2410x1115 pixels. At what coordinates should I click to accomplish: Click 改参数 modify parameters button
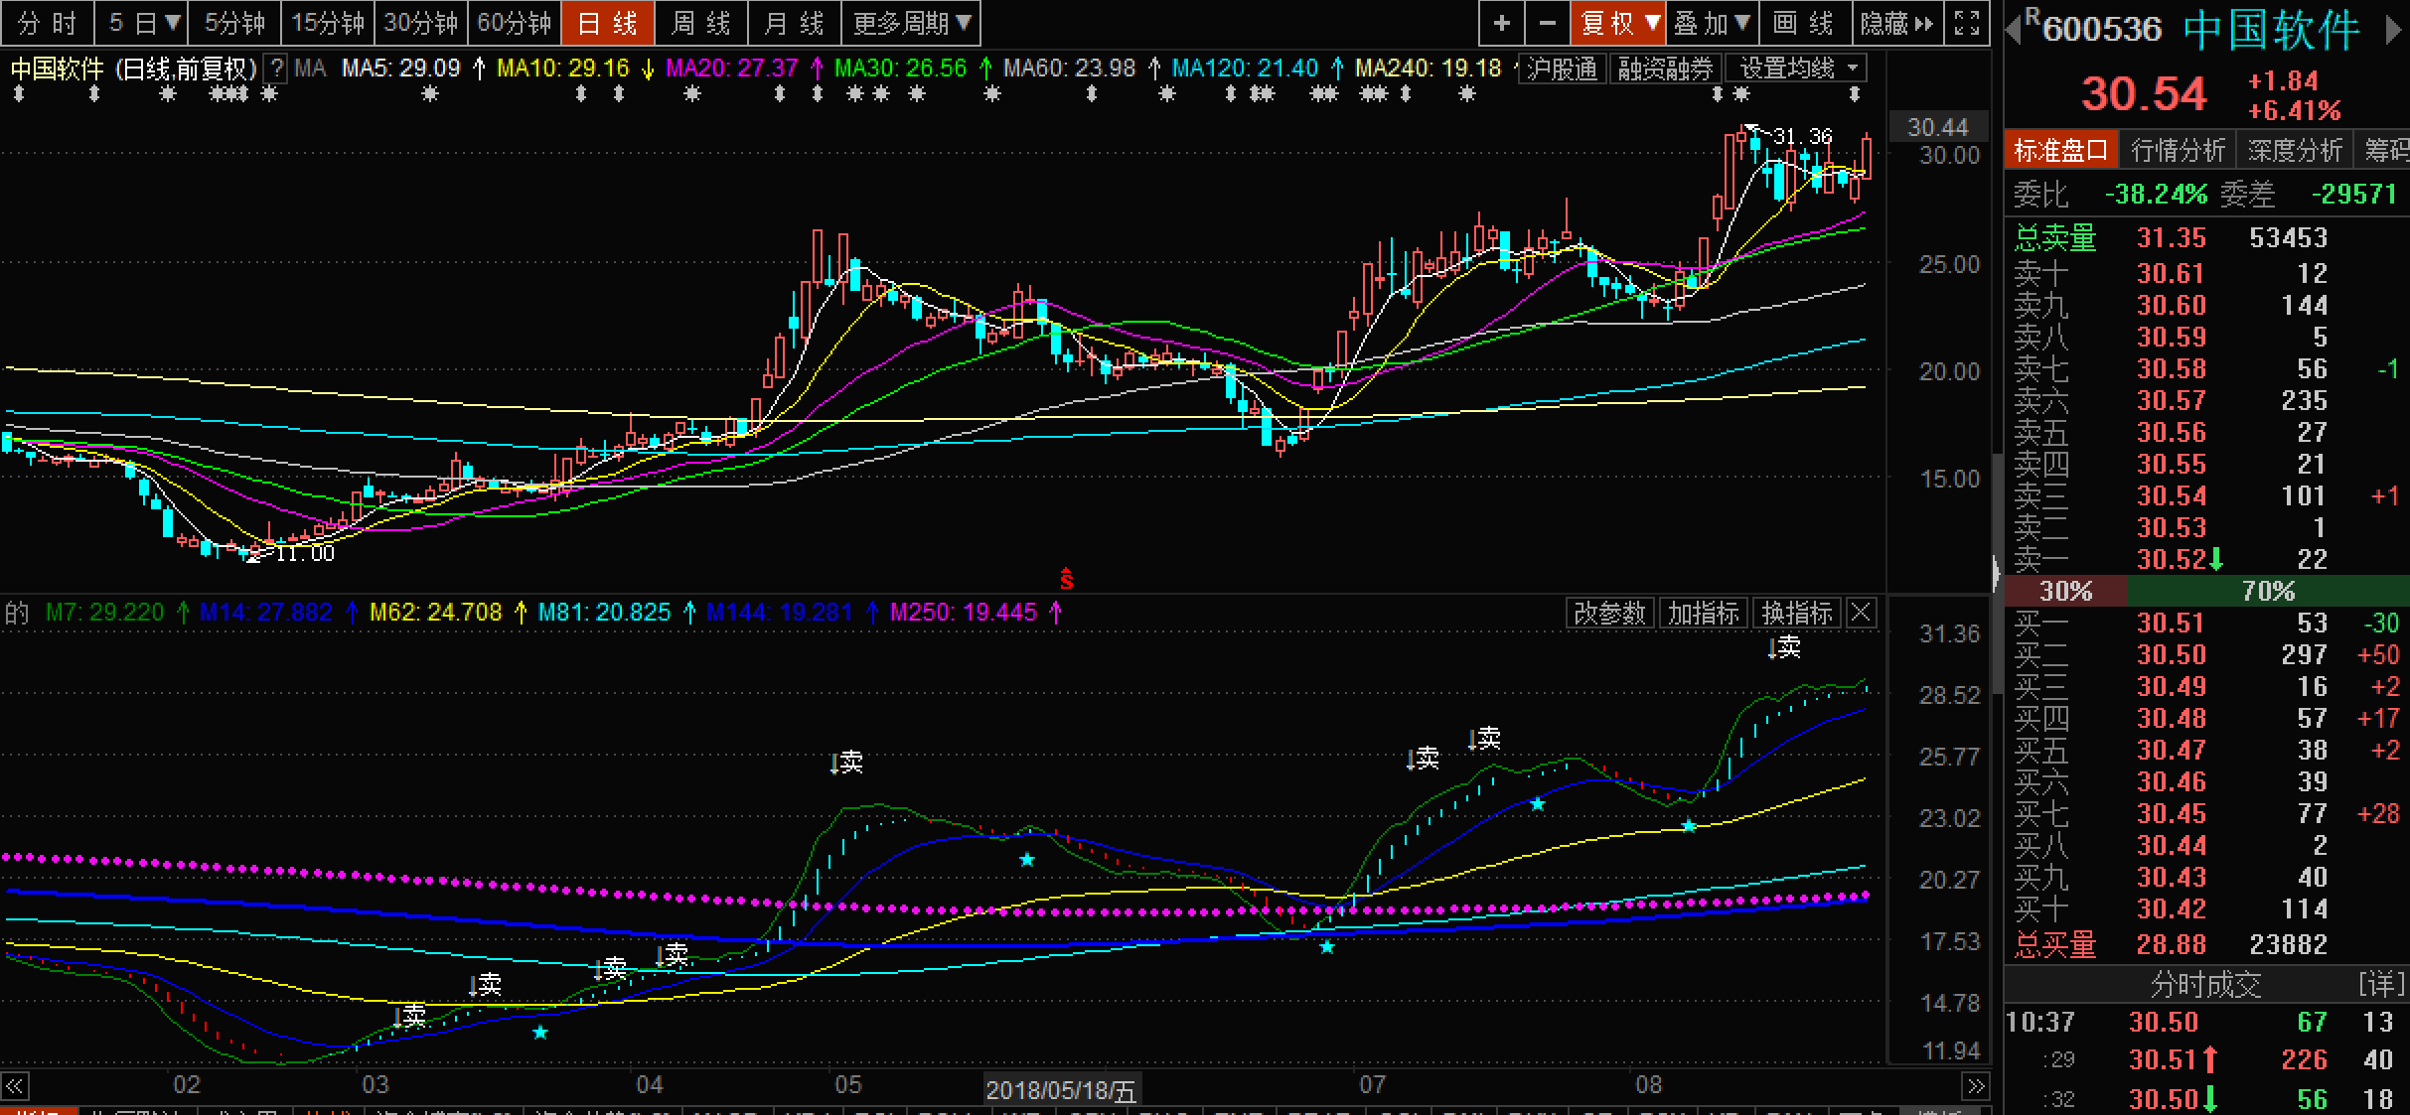pyautogui.click(x=1609, y=613)
